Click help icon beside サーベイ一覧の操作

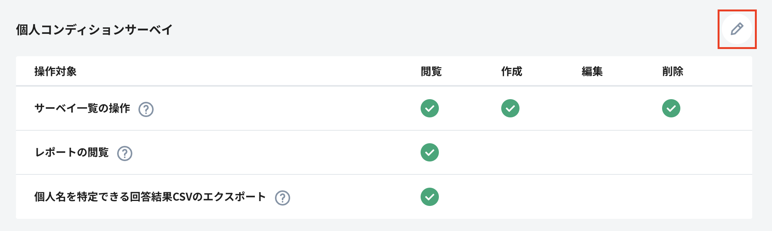pyautogui.click(x=146, y=109)
